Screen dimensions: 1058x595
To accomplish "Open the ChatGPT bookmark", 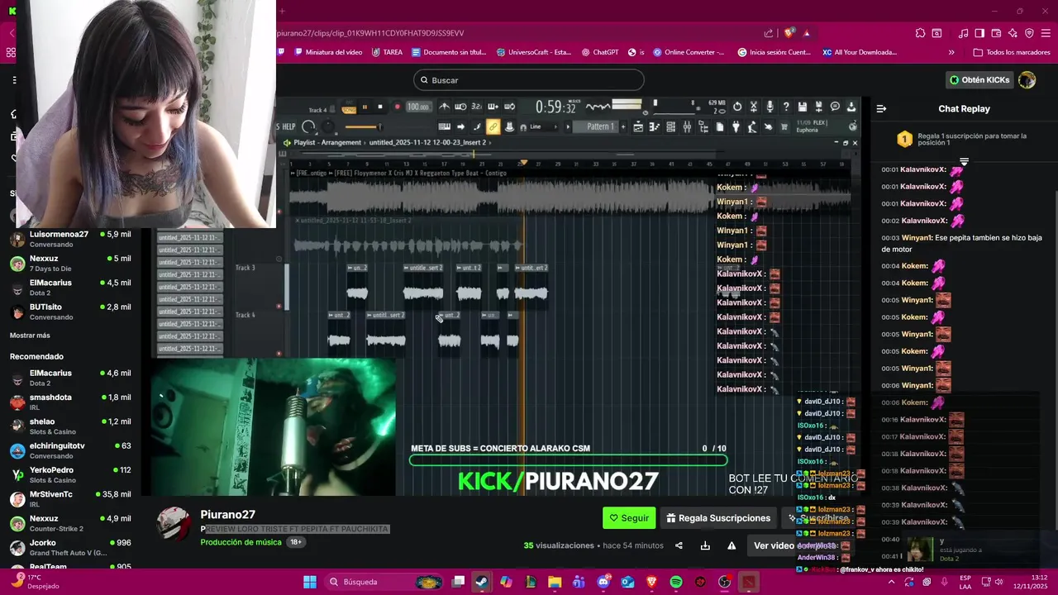I will coord(599,52).
